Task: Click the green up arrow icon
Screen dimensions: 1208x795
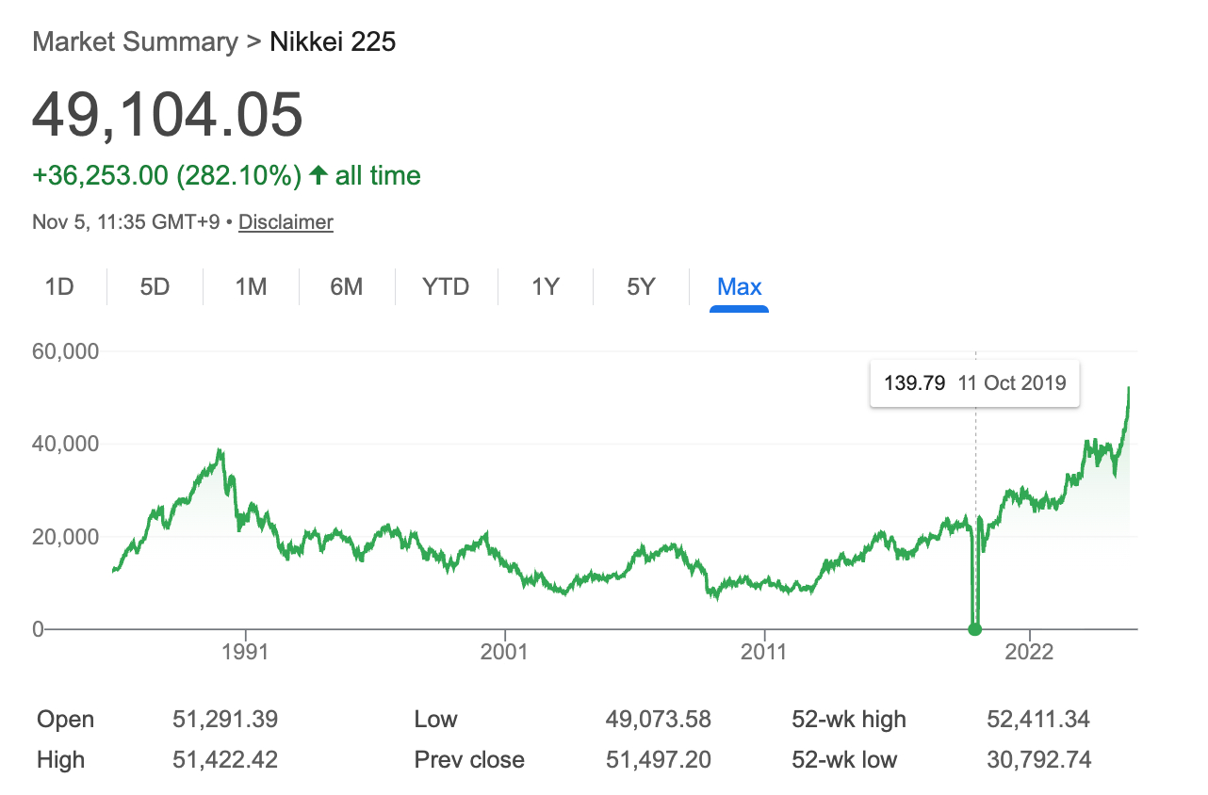Action: pos(318,175)
